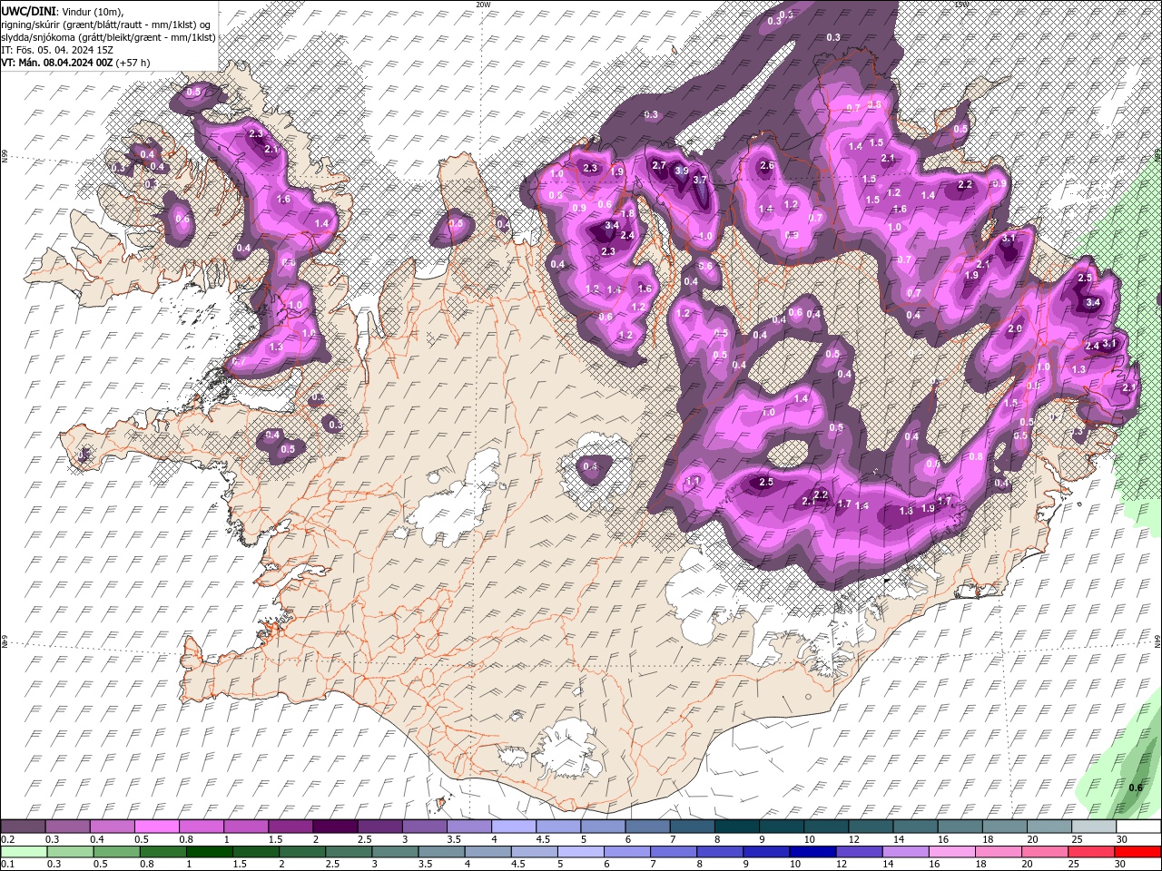
Task: Pick the white 30 swatch in the upper legend row
Action: coord(1138,827)
